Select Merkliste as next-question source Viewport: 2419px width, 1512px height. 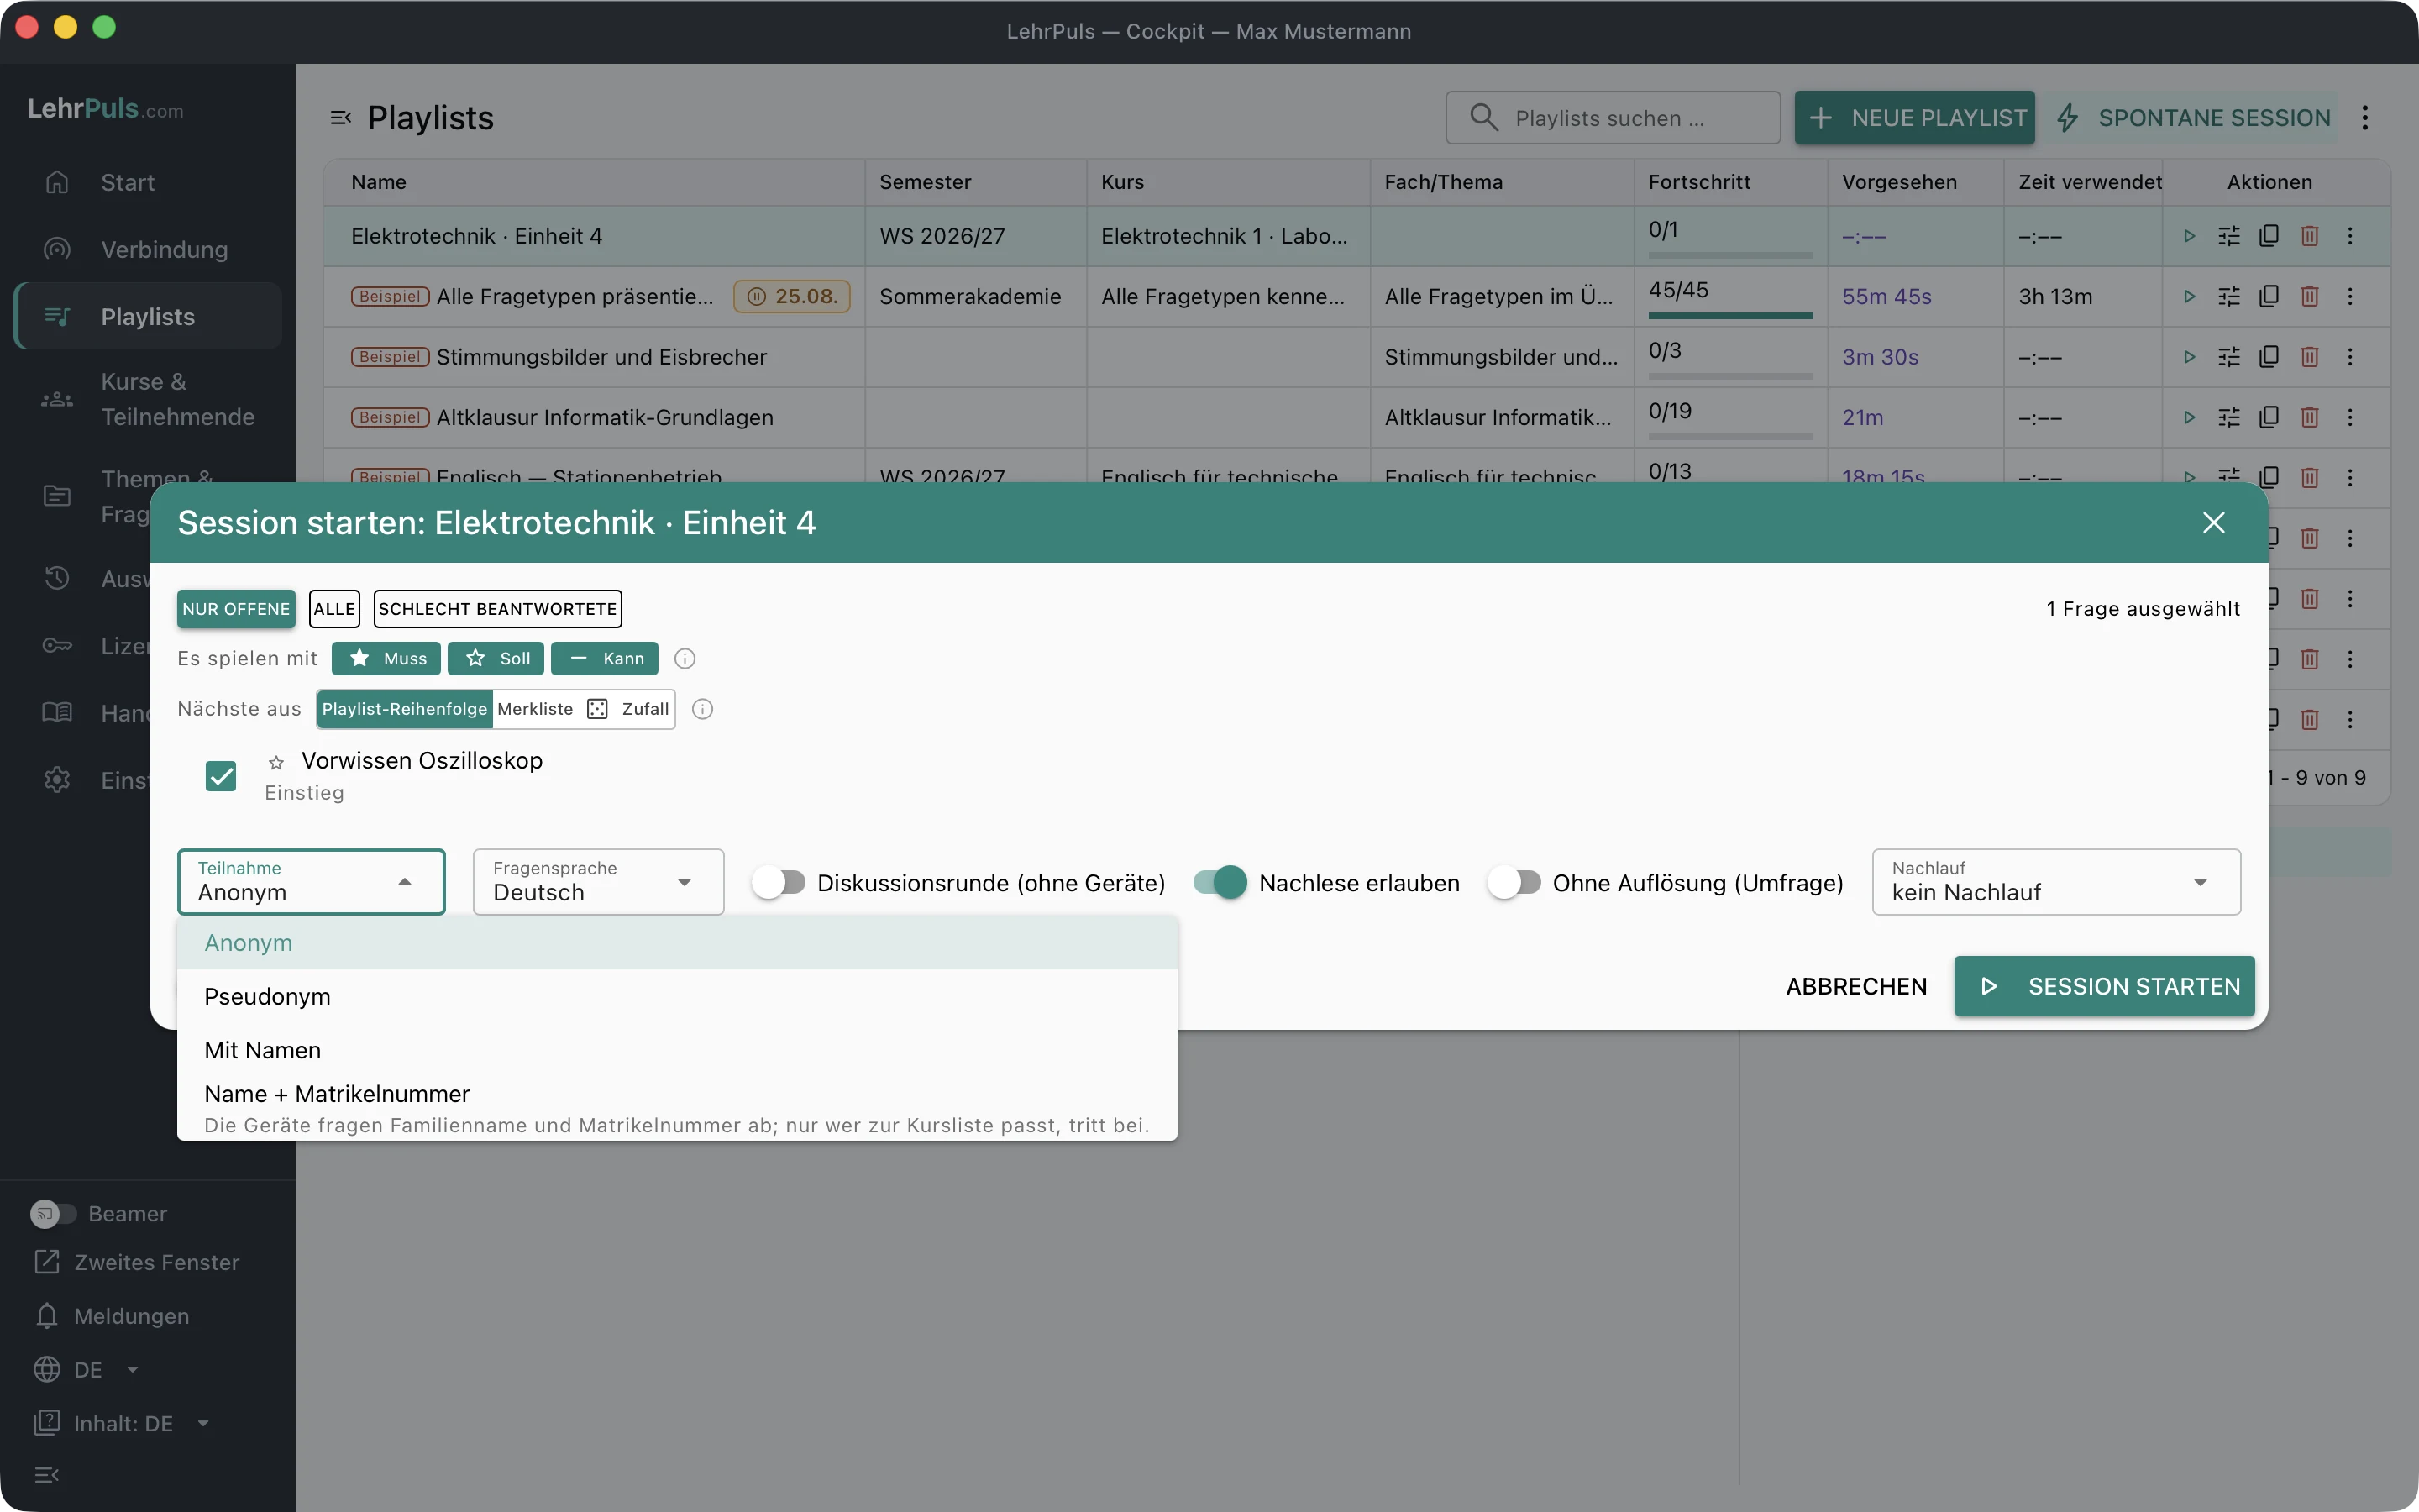point(536,709)
